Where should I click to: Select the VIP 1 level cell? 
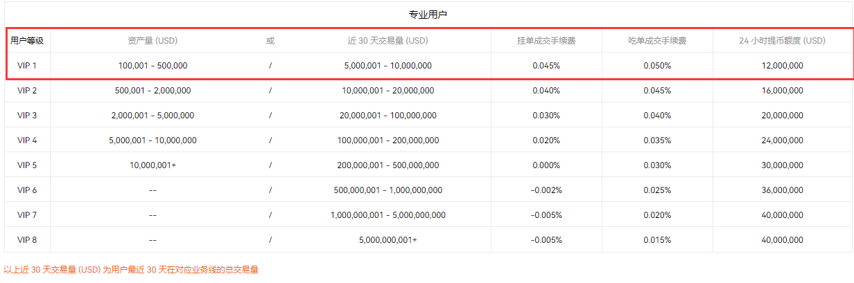27,66
